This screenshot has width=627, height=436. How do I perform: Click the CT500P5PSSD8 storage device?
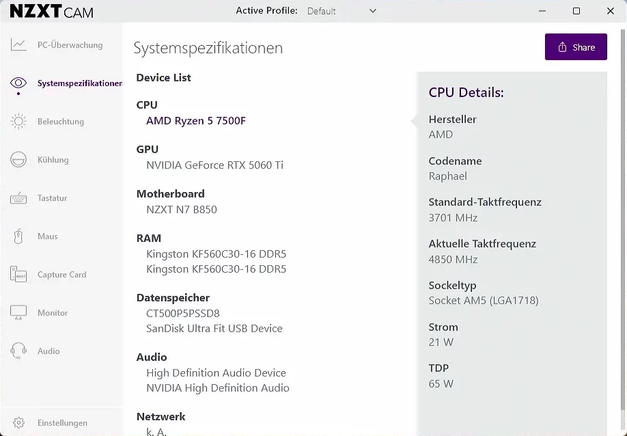[x=183, y=314]
